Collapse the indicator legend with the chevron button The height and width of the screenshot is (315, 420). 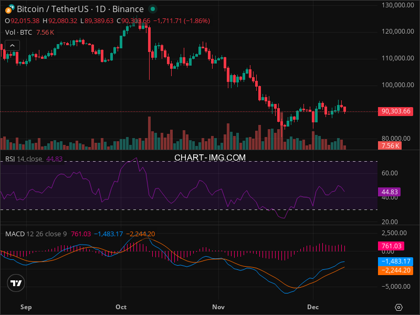(13, 46)
